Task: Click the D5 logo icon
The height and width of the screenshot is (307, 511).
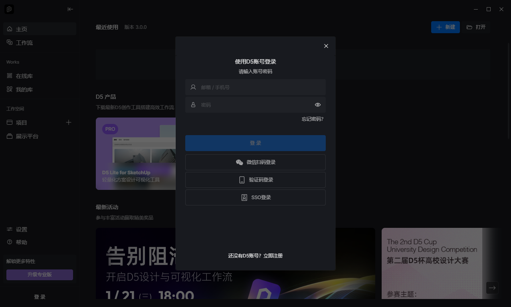Action: coord(9,9)
